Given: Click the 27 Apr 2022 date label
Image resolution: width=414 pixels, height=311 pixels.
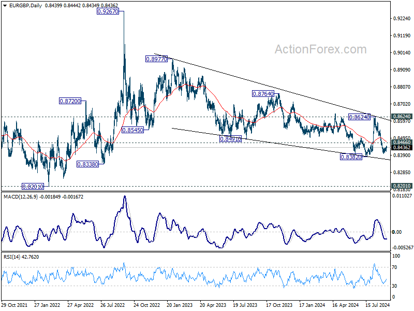Looking at the screenshot, I should coord(81,305).
